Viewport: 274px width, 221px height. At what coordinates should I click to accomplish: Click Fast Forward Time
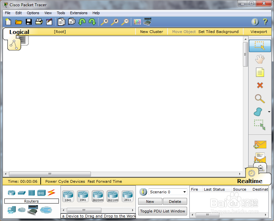pyautogui.click(x=105, y=181)
